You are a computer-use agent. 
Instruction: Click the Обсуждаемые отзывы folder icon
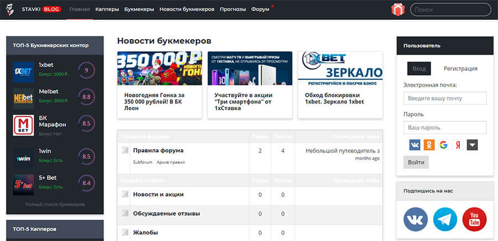point(125,213)
